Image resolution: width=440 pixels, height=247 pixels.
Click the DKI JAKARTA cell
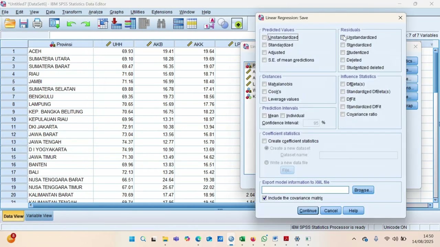pos(60,127)
